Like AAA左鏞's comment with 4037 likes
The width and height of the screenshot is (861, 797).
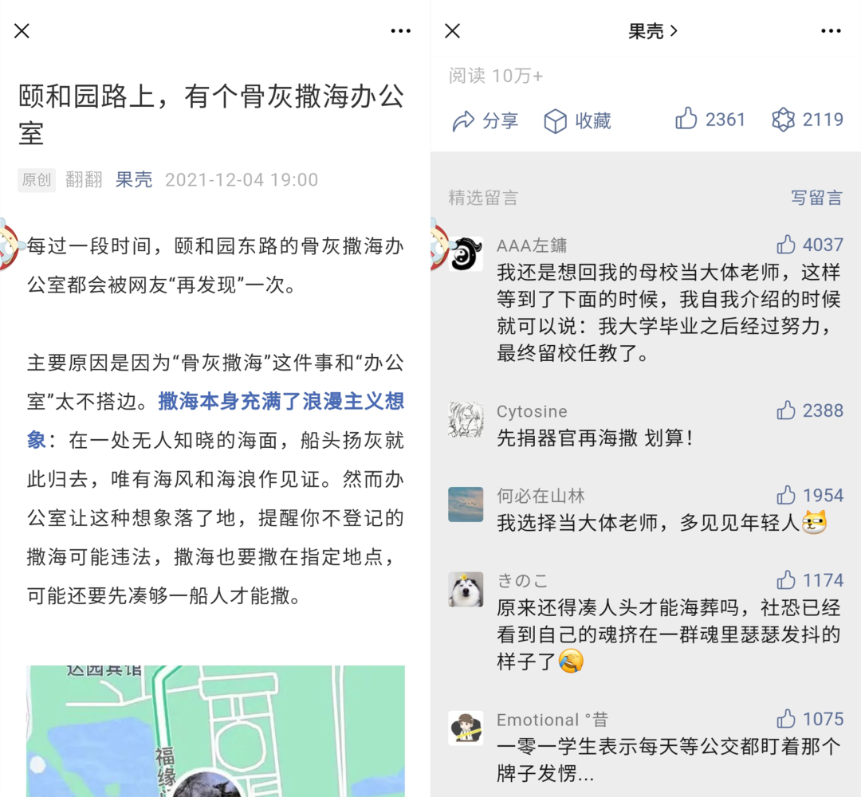[x=786, y=244]
